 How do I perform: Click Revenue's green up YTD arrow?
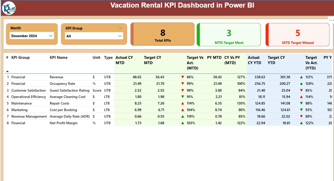(301, 77)
